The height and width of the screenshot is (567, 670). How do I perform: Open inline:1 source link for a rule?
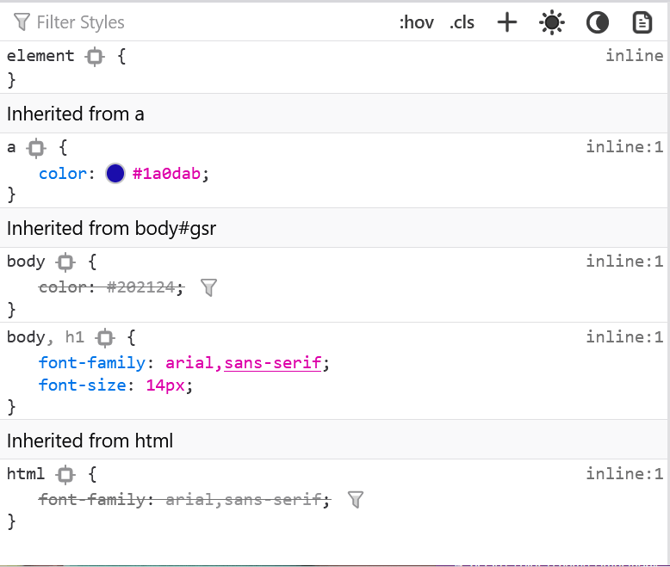click(624, 147)
